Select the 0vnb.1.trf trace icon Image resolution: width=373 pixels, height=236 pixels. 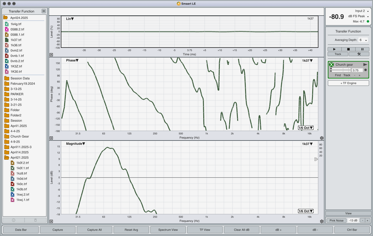[x=7, y=56]
